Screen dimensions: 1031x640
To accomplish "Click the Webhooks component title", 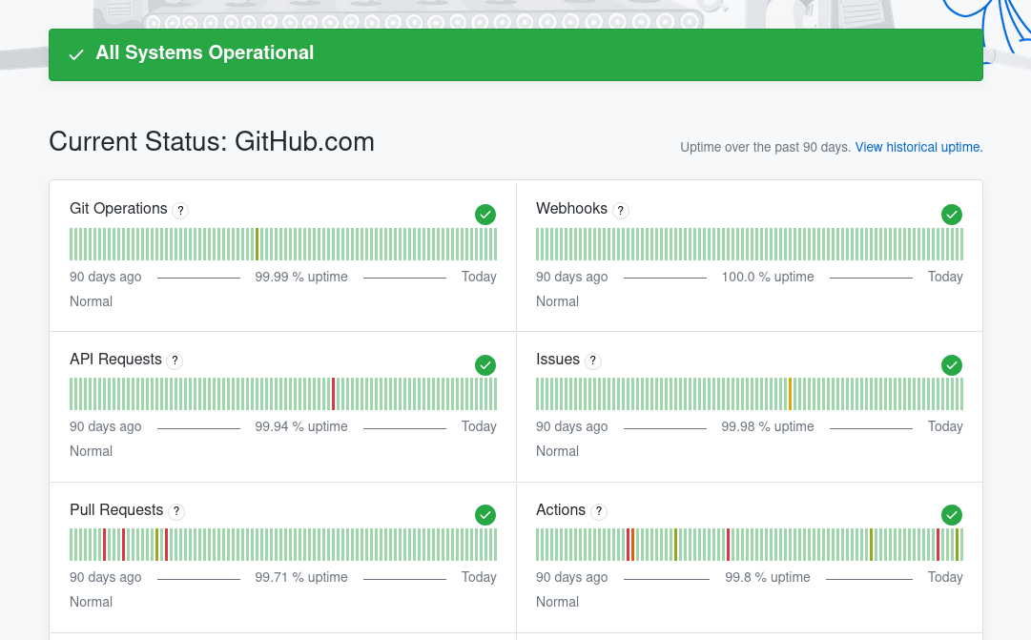I will click(571, 209).
